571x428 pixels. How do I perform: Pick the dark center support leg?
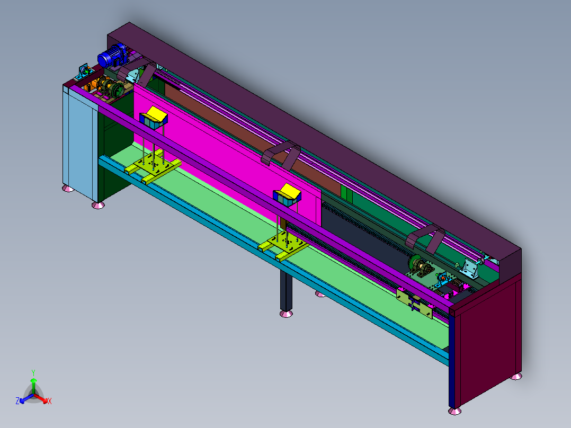[286, 291]
